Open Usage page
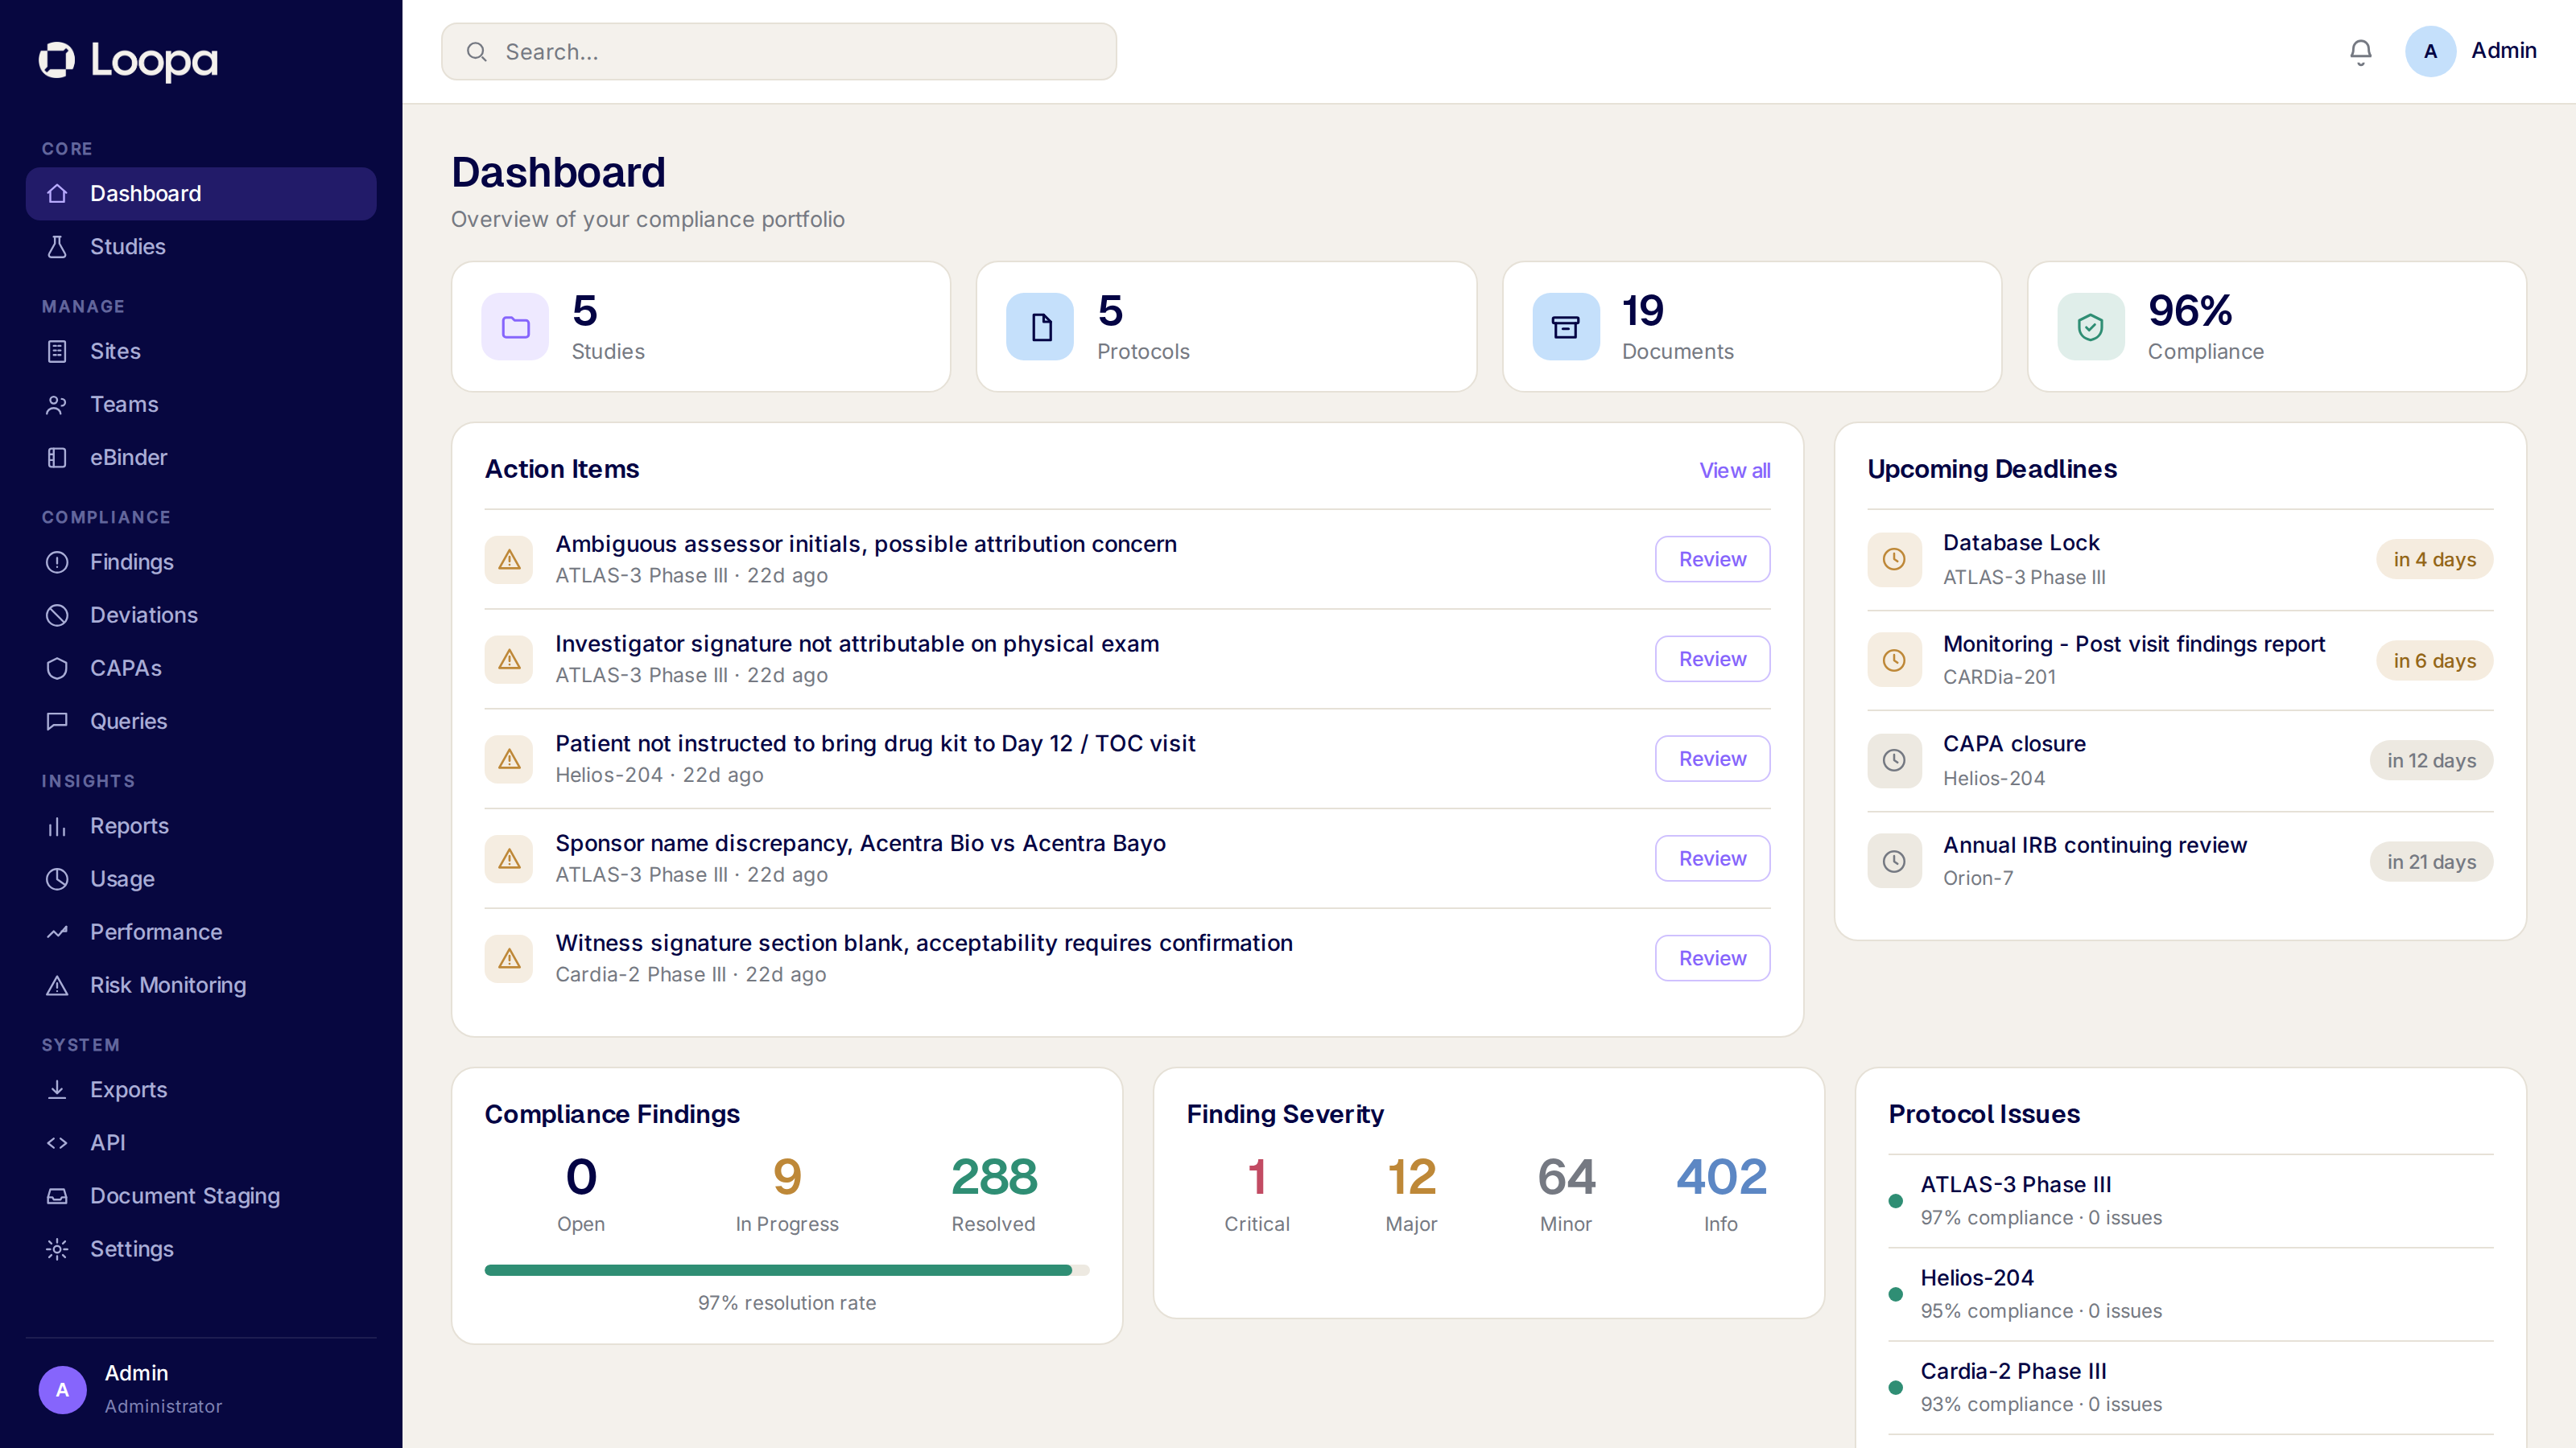2576x1448 pixels. click(x=201, y=879)
